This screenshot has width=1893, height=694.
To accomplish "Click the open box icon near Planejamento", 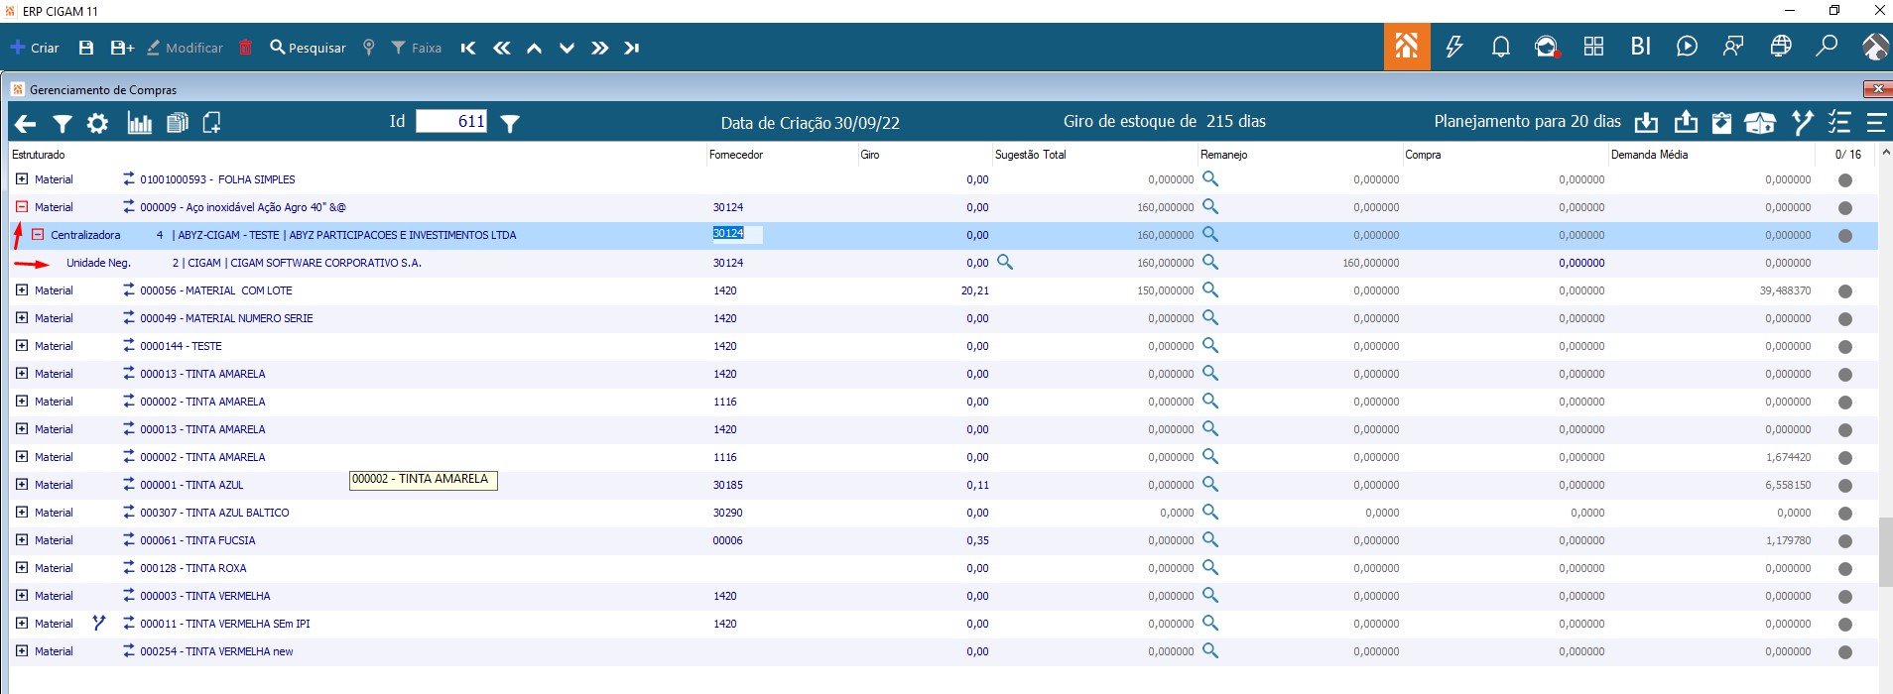I will click(x=1760, y=123).
